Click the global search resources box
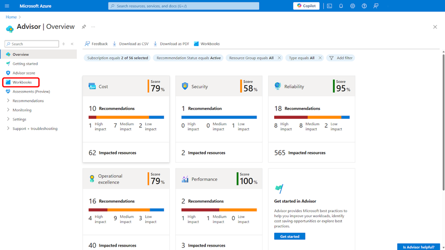Image resolution: width=445 pixels, height=250 pixels. [x=184, y=6]
